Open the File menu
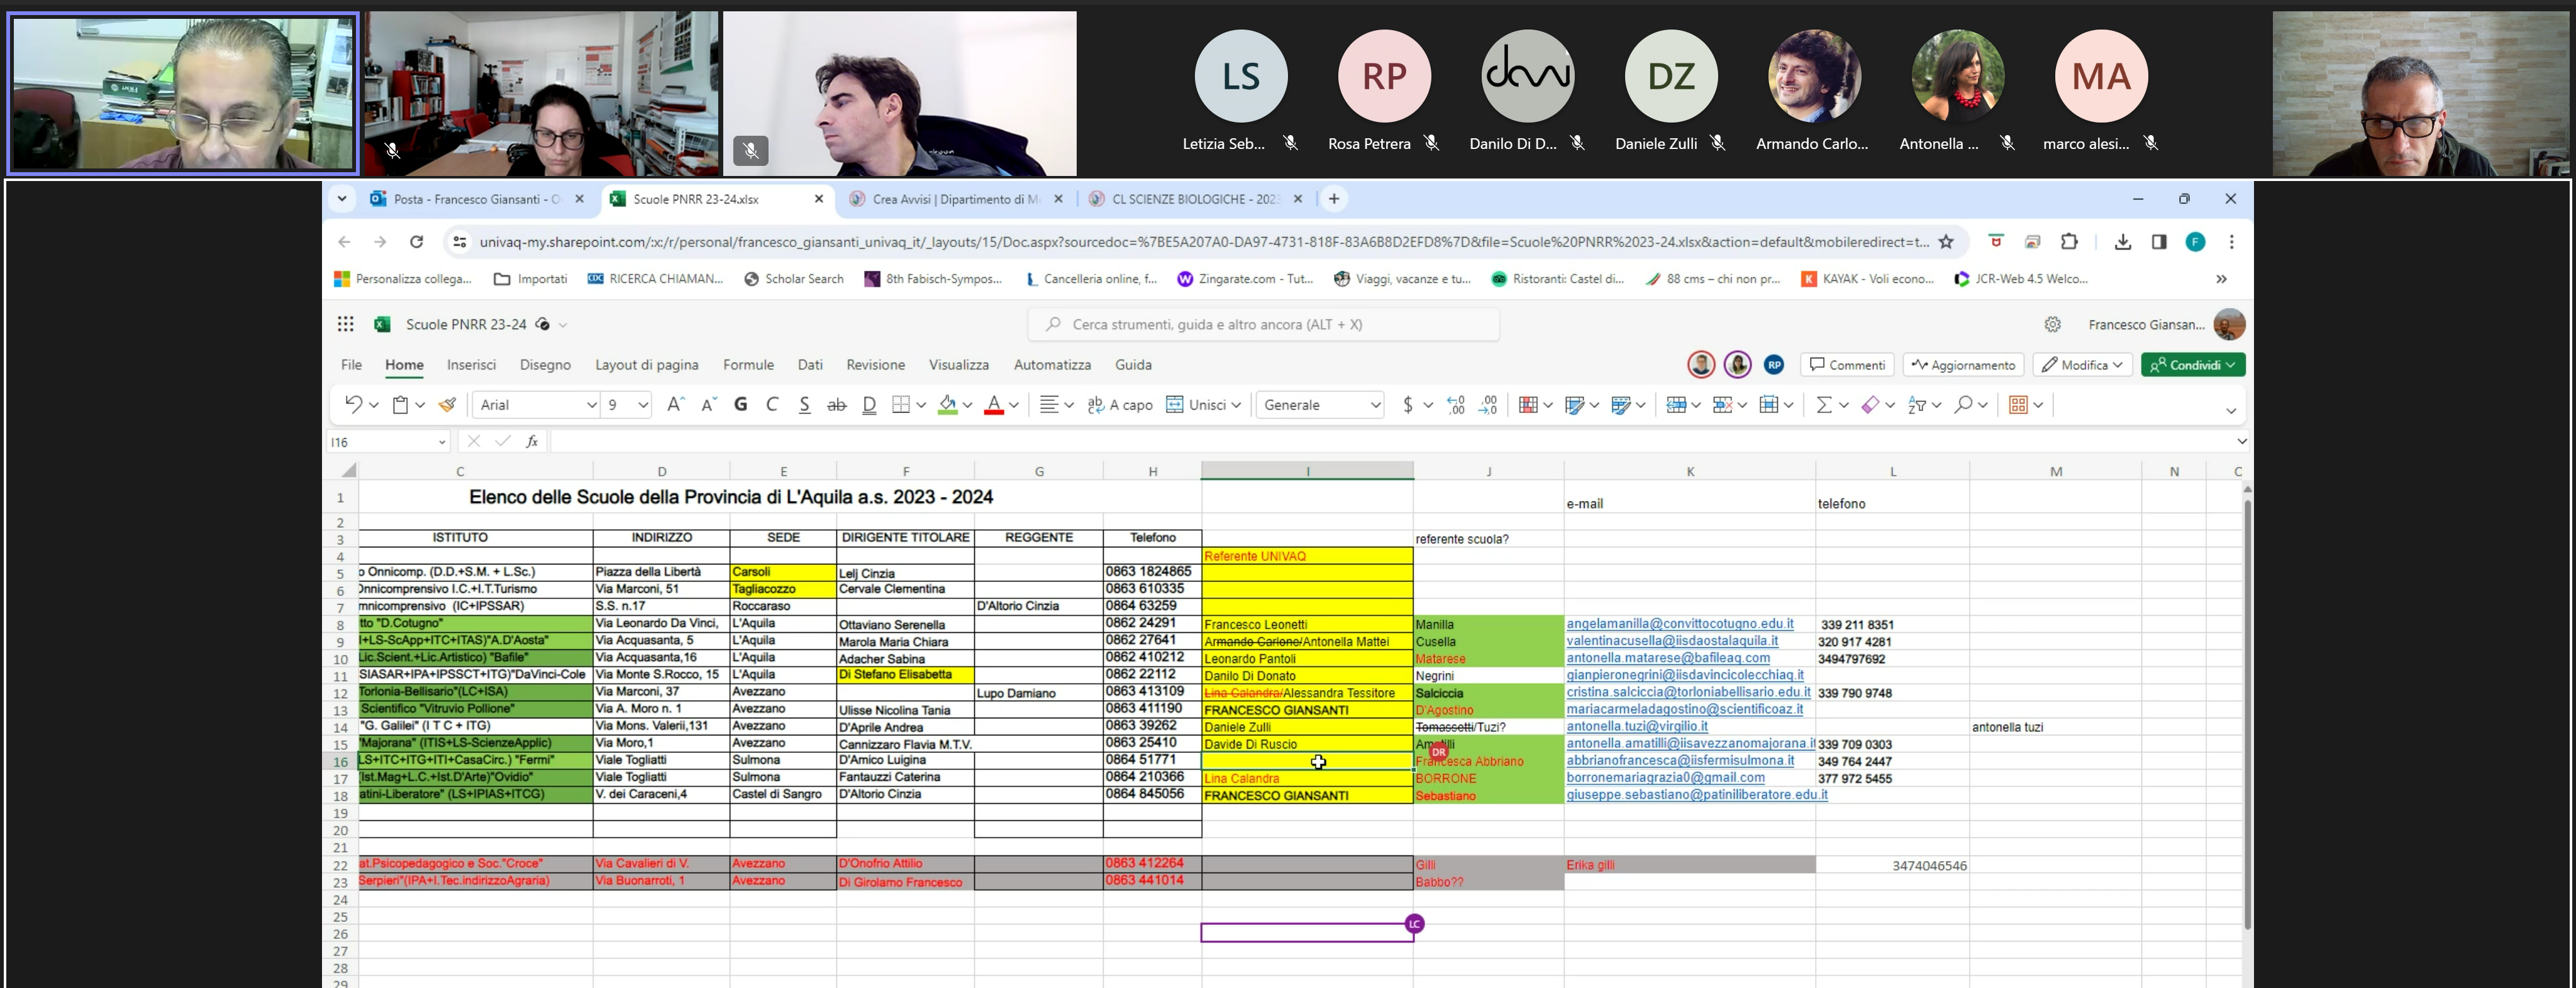The width and height of the screenshot is (2576, 988). coord(351,365)
